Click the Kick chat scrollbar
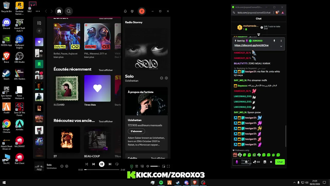Image resolution: width=330 pixels, height=186 pixels. click(x=285, y=136)
